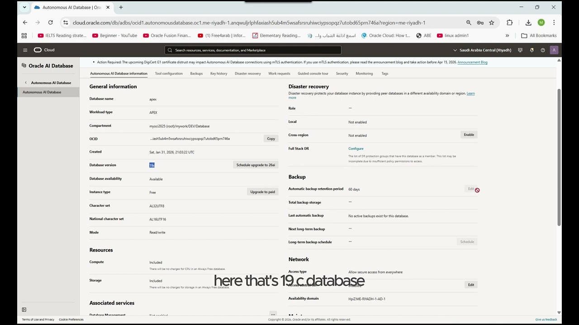Screen dimensions: 579x325
Task: Open the disaster recovery Learn more link
Action: point(470,93)
